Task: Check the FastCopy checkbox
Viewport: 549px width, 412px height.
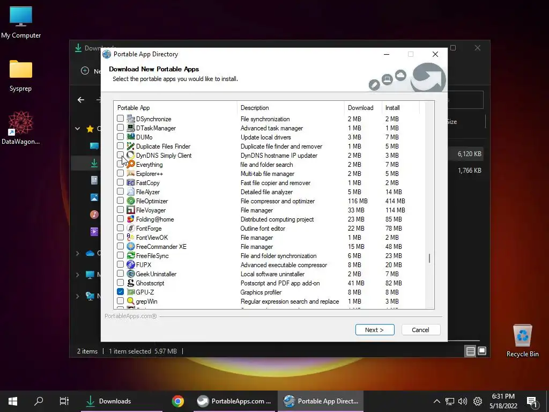Action: point(121,182)
